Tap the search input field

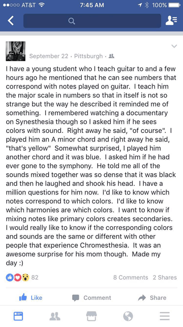[x=92, y=21]
